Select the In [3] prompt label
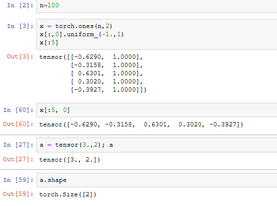Viewport: 277px width, 206px height. click(x=20, y=26)
